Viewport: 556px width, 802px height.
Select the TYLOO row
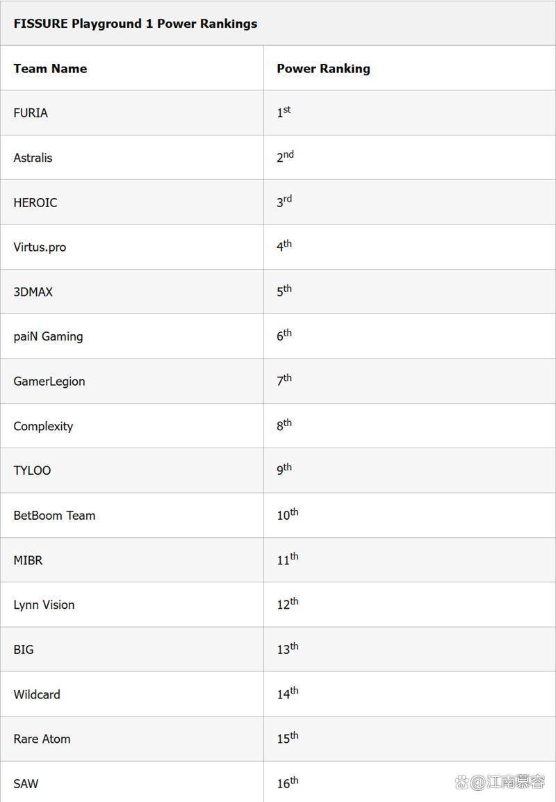coord(278,470)
